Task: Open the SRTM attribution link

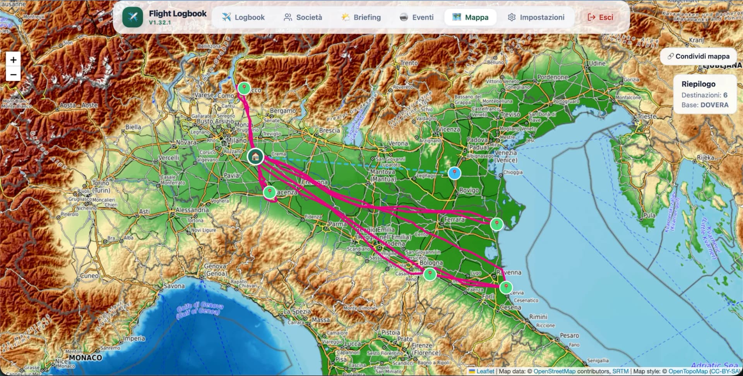Action: tap(620, 371)
